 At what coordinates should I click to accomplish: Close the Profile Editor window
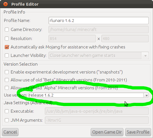coord(5,4)
